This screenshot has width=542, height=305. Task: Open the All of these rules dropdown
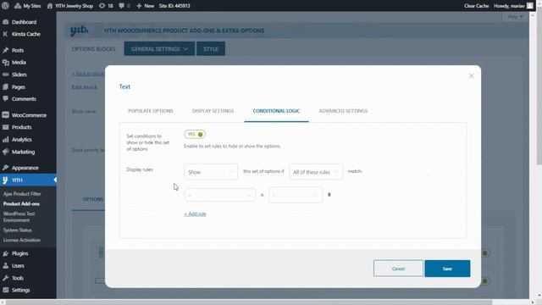point(316,172)
